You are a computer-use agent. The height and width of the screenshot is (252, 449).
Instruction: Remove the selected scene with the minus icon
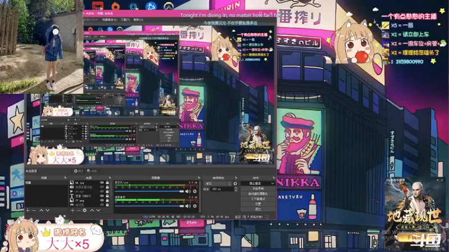click(34, 211)
